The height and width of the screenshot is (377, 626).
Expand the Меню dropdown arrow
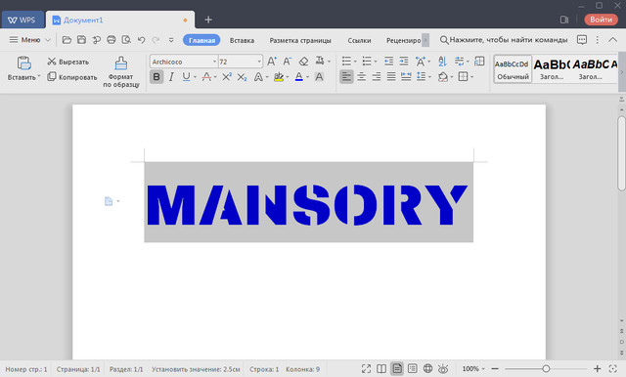(x=48, y=40)
